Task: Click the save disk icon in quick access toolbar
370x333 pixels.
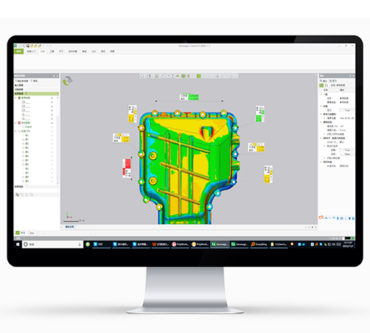Action: click(x=28, y=46)
